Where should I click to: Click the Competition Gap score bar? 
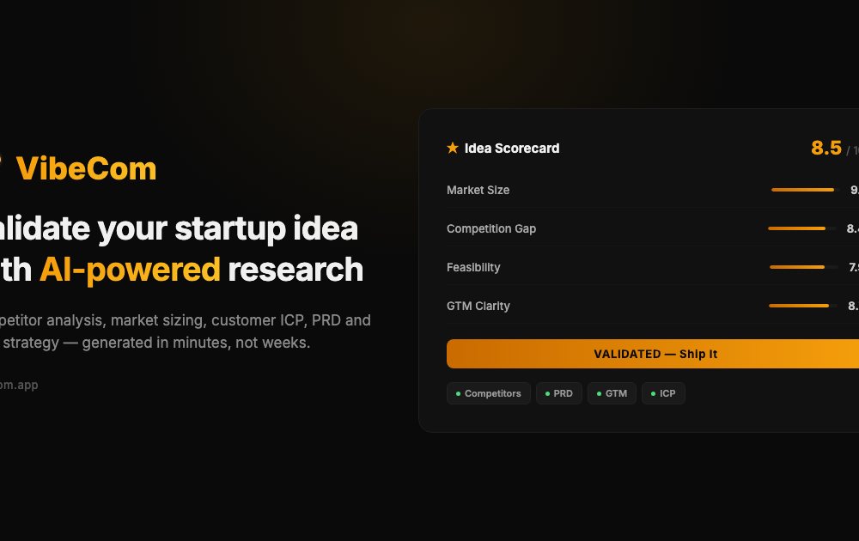[802, 228]
